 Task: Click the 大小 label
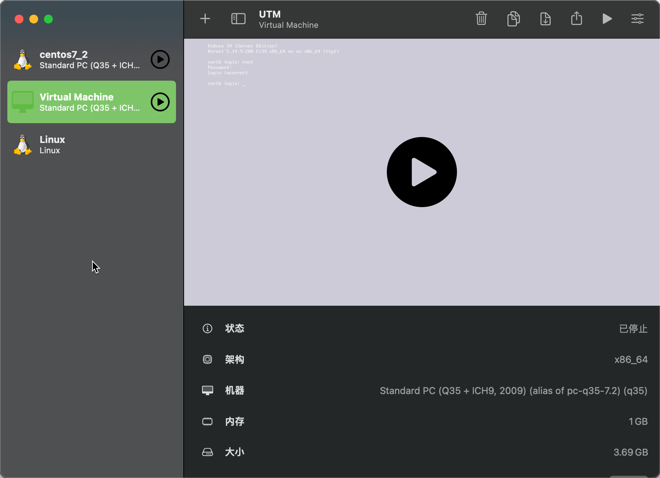pyautogui.click(x=235, y=452)
